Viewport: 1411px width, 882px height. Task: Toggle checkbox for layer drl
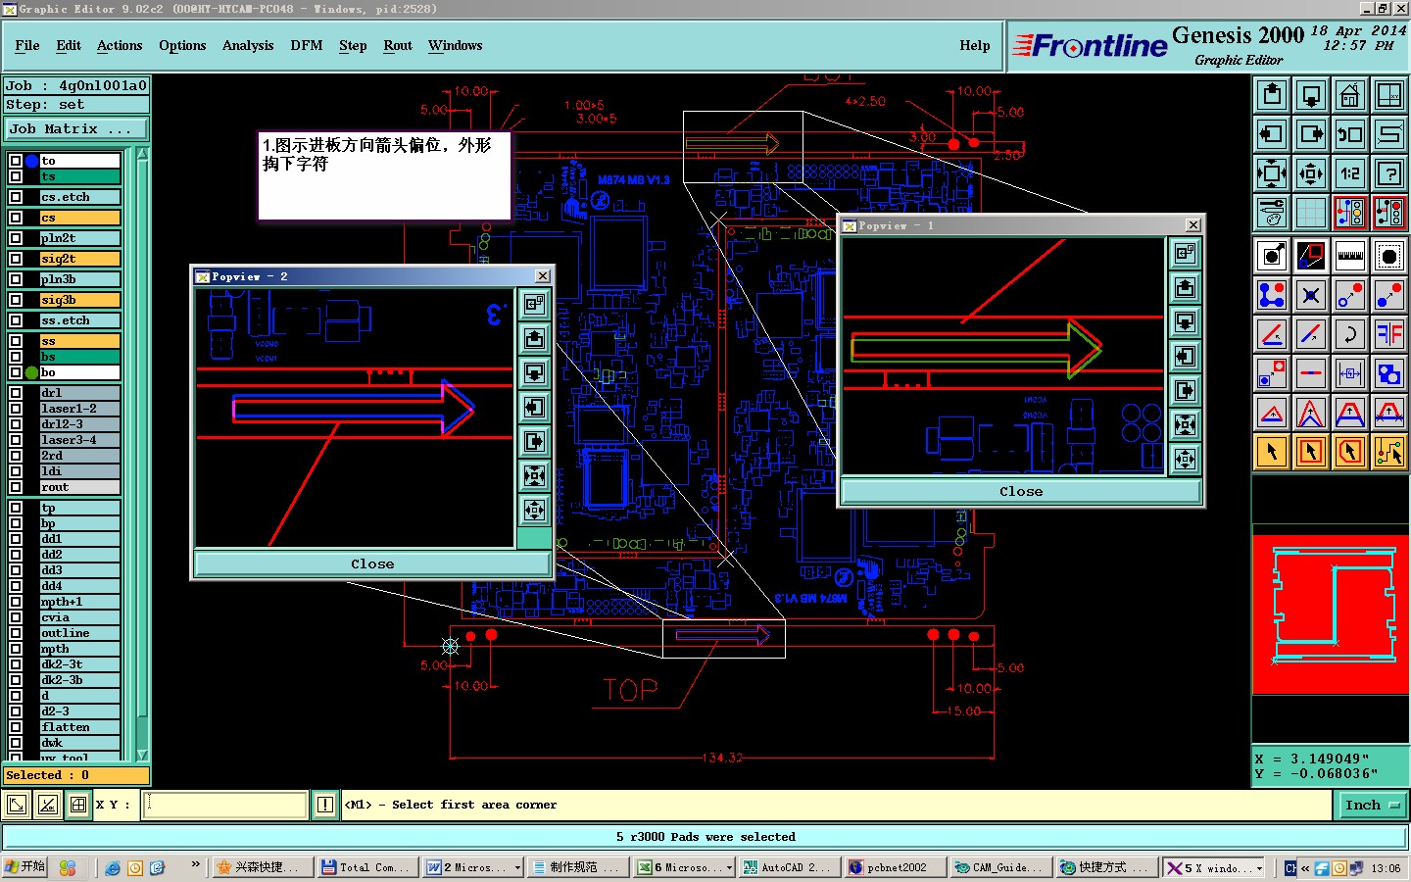tap(16, 393)
